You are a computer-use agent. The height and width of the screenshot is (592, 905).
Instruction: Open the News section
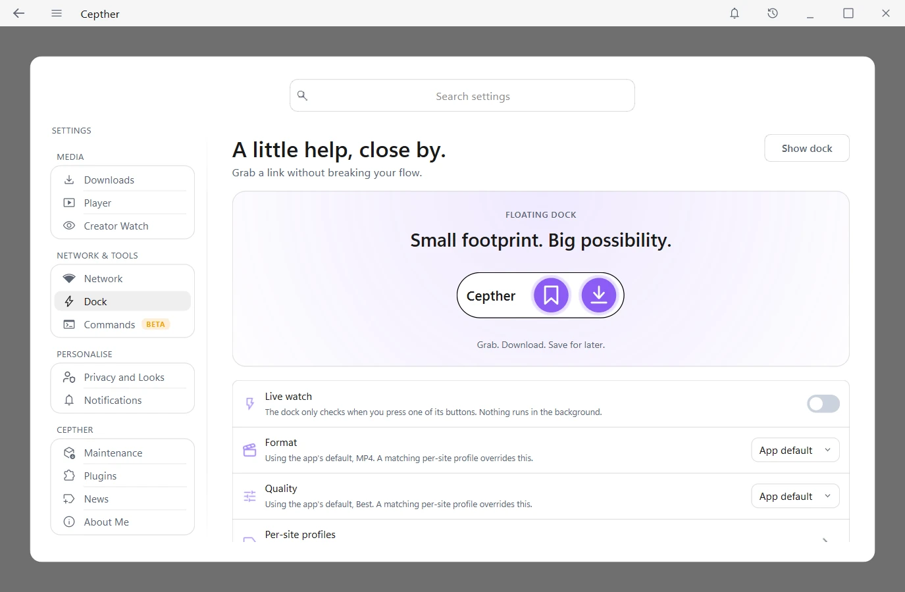(122, 499)
